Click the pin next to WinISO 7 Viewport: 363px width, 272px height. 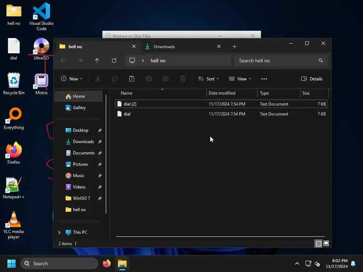[x=100, y=198]
